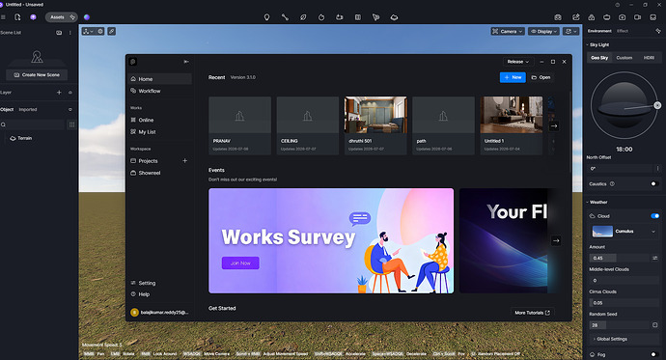Viewport: 666px width, 360px height.
Task: Click the blue New project button
Action: (513, 77)
